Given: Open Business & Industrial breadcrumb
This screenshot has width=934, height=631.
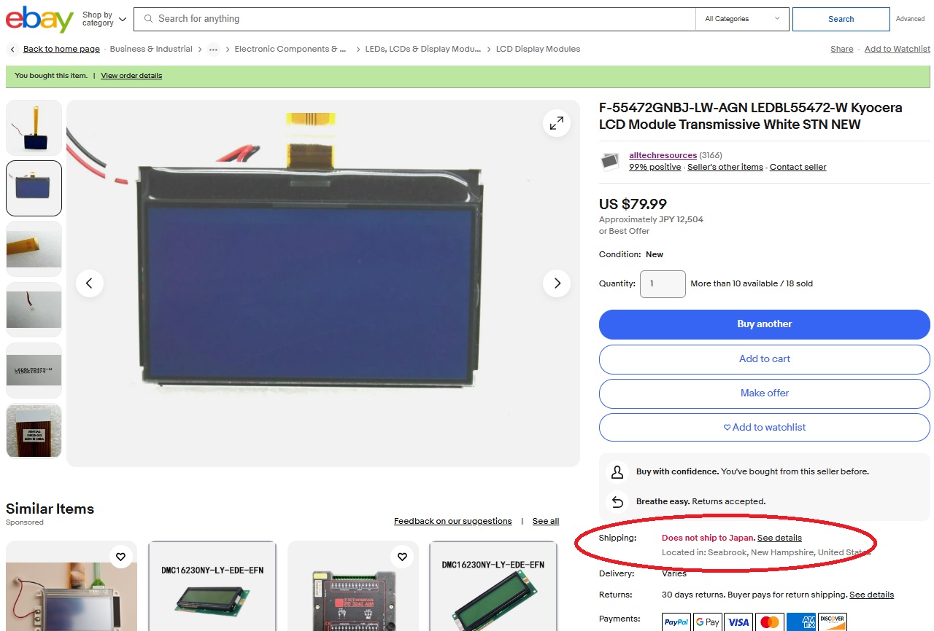Looking at the screenshot, I should 151,49.
